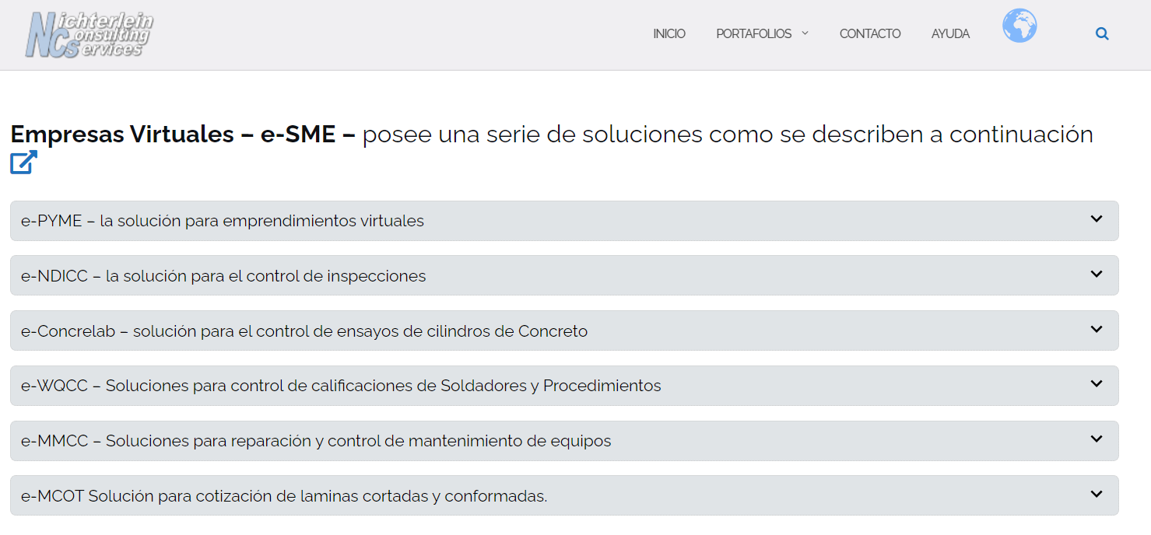The image size is (1151, 535).
Task: Click the Nichterlein Consulting Services logo
Action: click(x=89, y=35)
